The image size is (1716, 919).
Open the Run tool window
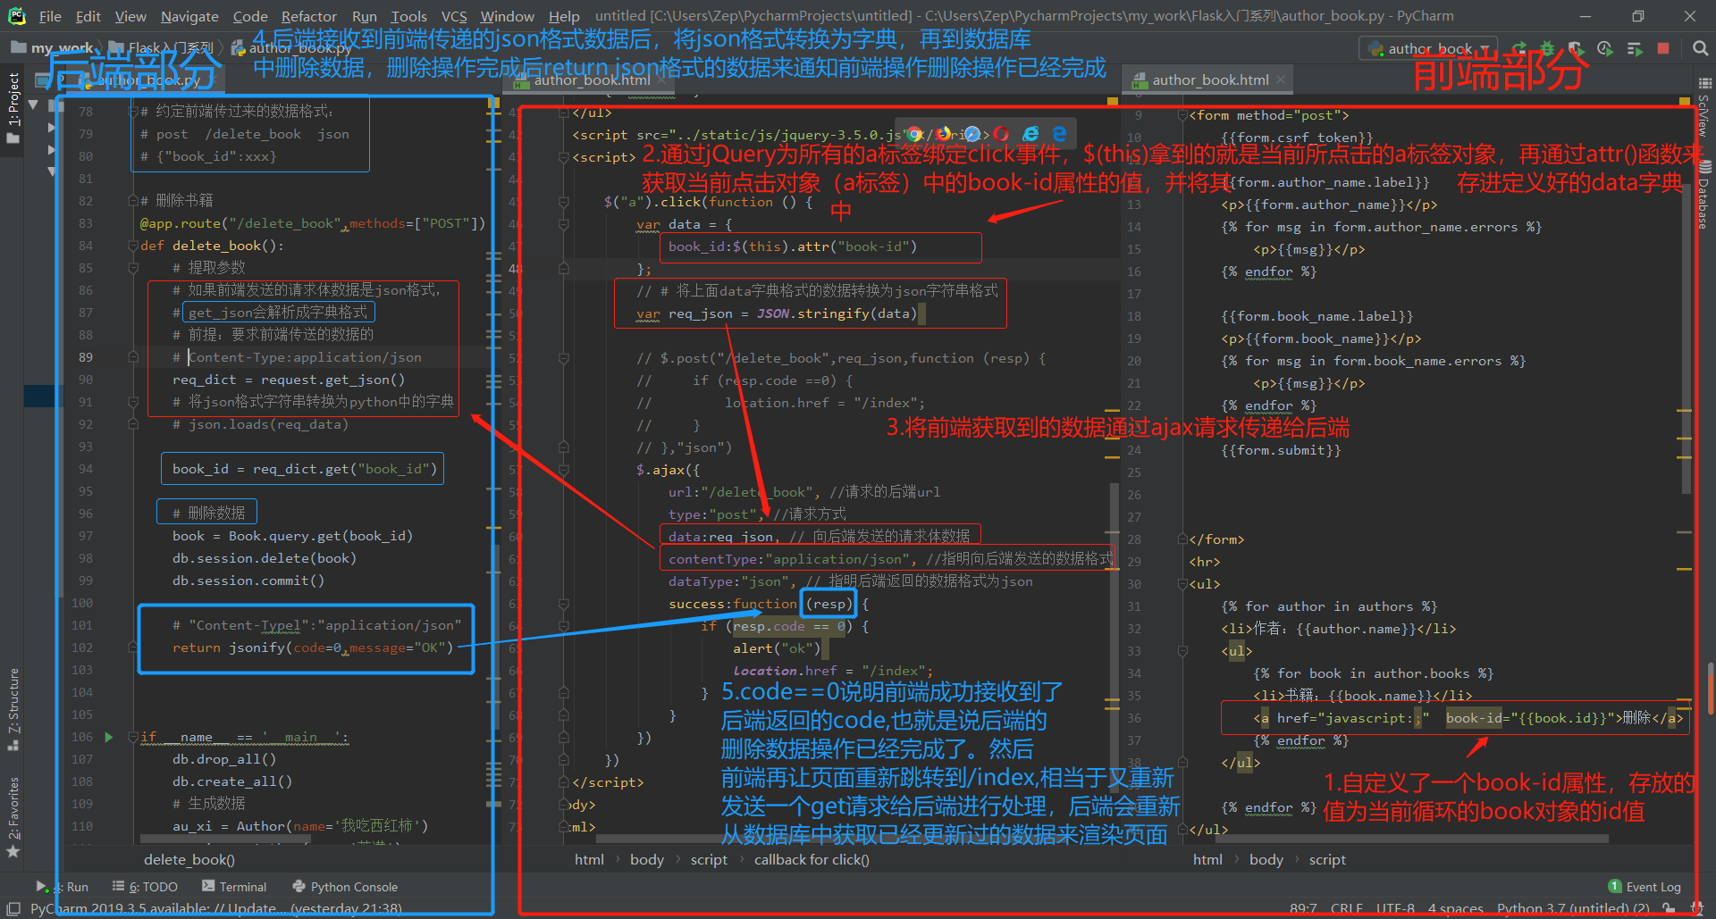click(x=63, y=887)
